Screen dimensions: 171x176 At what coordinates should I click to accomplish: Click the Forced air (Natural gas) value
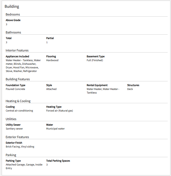(x=60, y=111)
